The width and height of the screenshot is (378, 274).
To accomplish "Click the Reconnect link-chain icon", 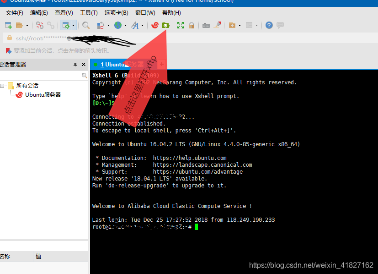I will tap(51, 25).
